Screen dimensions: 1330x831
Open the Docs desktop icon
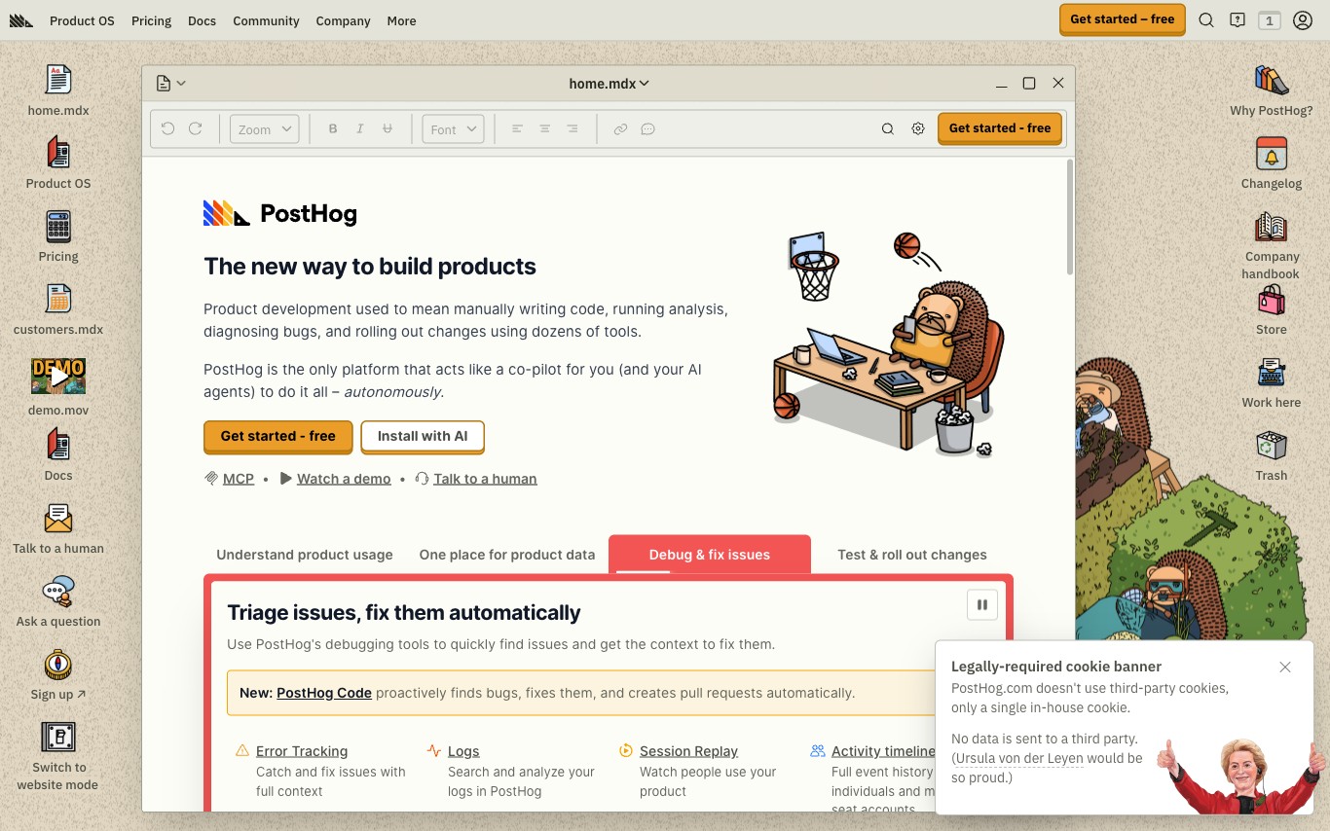tap(58, 445)
